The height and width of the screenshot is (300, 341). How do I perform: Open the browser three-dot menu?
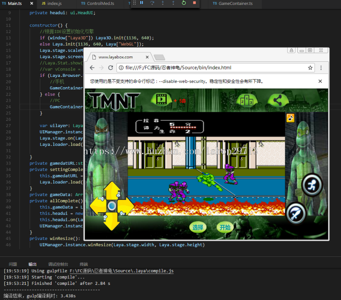(x=321, y=67)
